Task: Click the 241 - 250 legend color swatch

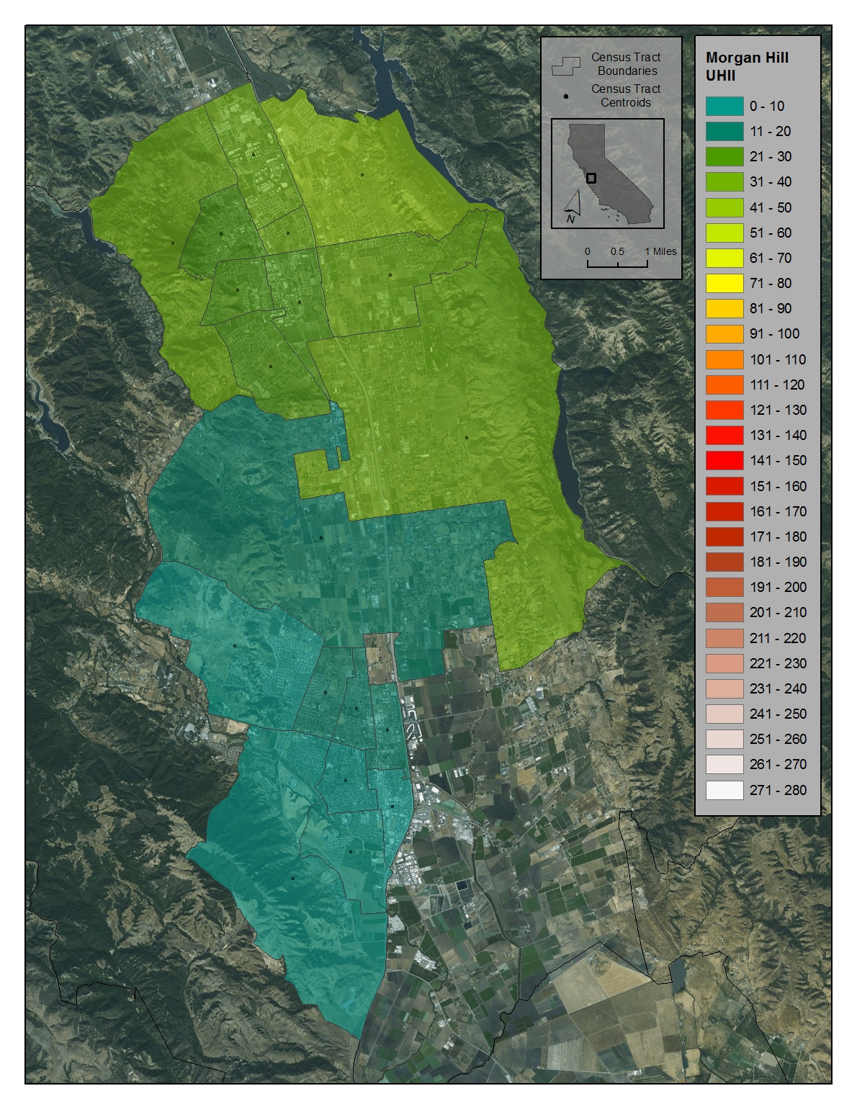Action: tap(724, 714)
